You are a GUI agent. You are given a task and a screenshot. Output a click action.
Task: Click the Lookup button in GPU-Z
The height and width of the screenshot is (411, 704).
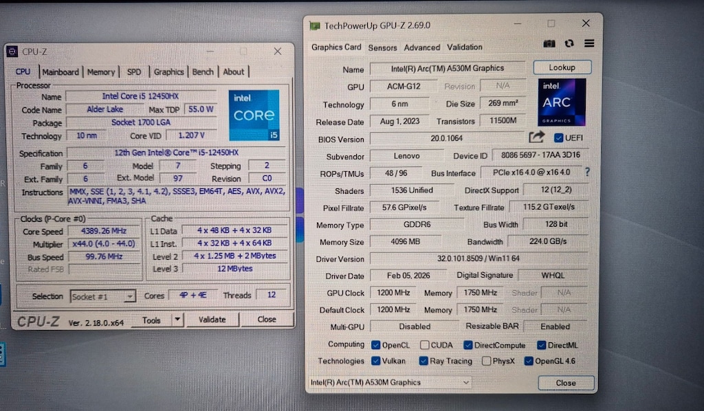pyautogui.click(x=562, y=67)
